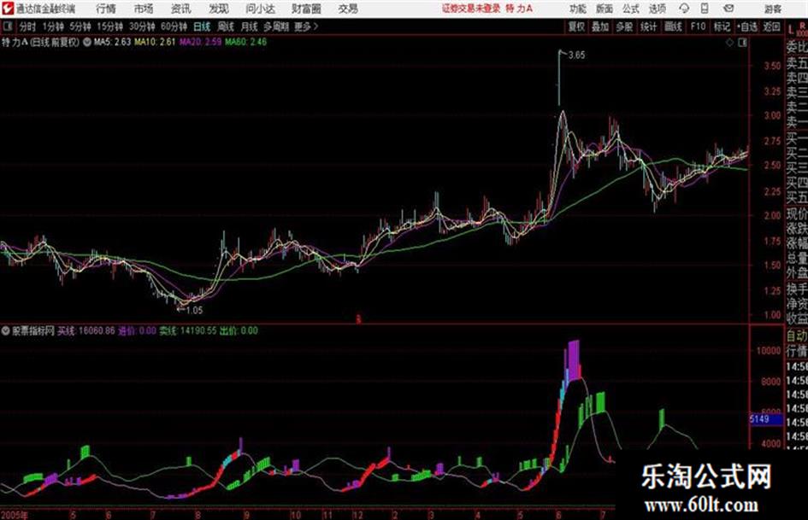Click the 标记 mark button
The width and height of the screenshot is (808, 520).
click(722, 26)
